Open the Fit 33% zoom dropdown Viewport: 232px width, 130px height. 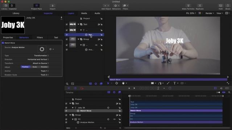[191, 13]
